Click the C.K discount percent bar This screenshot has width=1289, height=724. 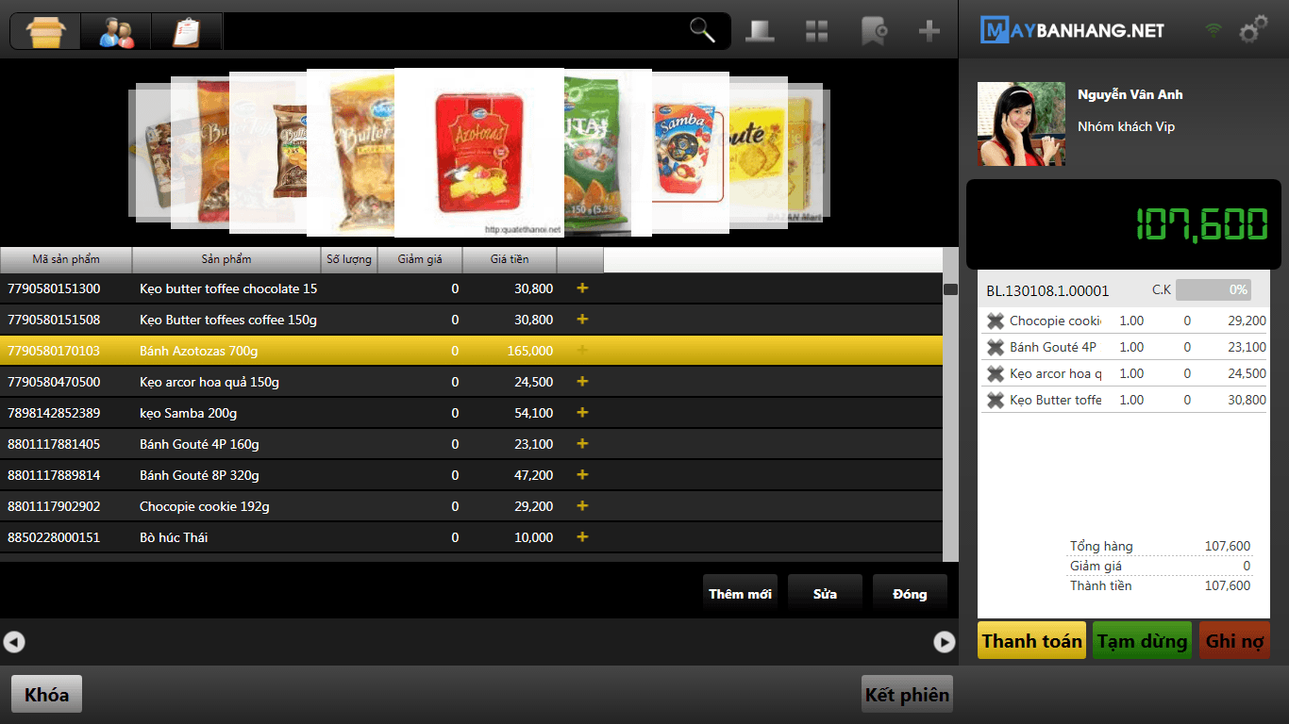[x=1214, y=290]
